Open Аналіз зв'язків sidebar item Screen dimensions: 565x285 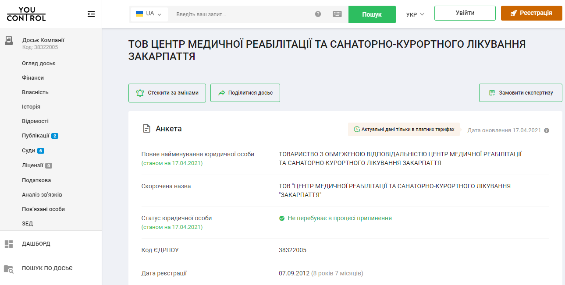(x=42, y=194)
